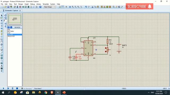Click the Paste from clipboard icon
Image resolution: width=170 pixels, height=95 pixels.
98,7
